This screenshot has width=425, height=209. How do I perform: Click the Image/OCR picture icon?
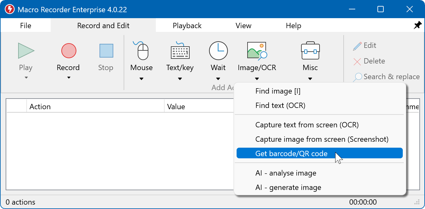257,51
